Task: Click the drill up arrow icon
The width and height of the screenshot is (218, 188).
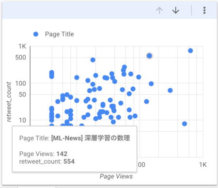Action: pyautogui.click(x=159, y=11)
